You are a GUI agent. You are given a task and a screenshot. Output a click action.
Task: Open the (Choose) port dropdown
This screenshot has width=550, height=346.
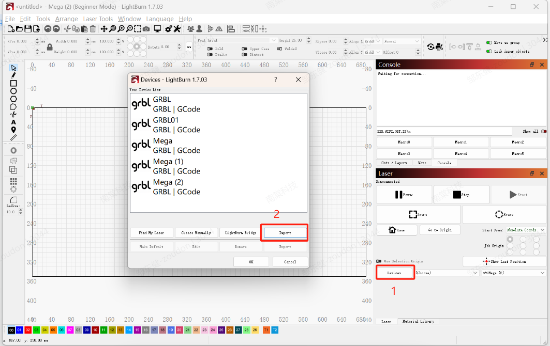click(x=447, y=273)
